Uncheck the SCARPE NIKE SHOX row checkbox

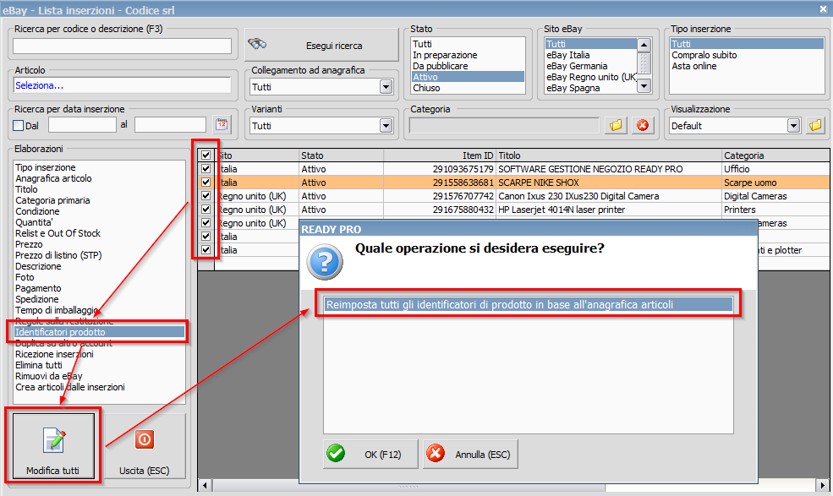(206, 183)
